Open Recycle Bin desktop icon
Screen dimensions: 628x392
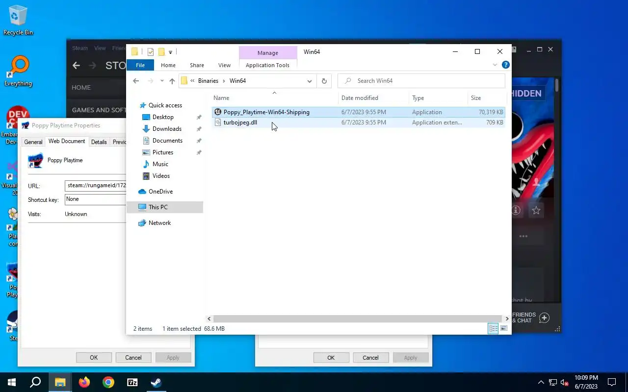(18, 20)
